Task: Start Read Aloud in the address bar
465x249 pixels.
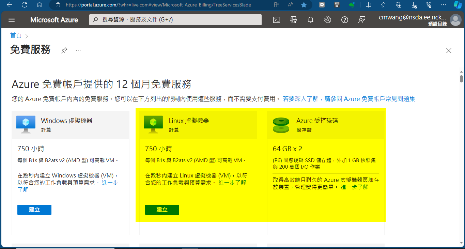Action: pyautogui.click(x=290, y=5)
